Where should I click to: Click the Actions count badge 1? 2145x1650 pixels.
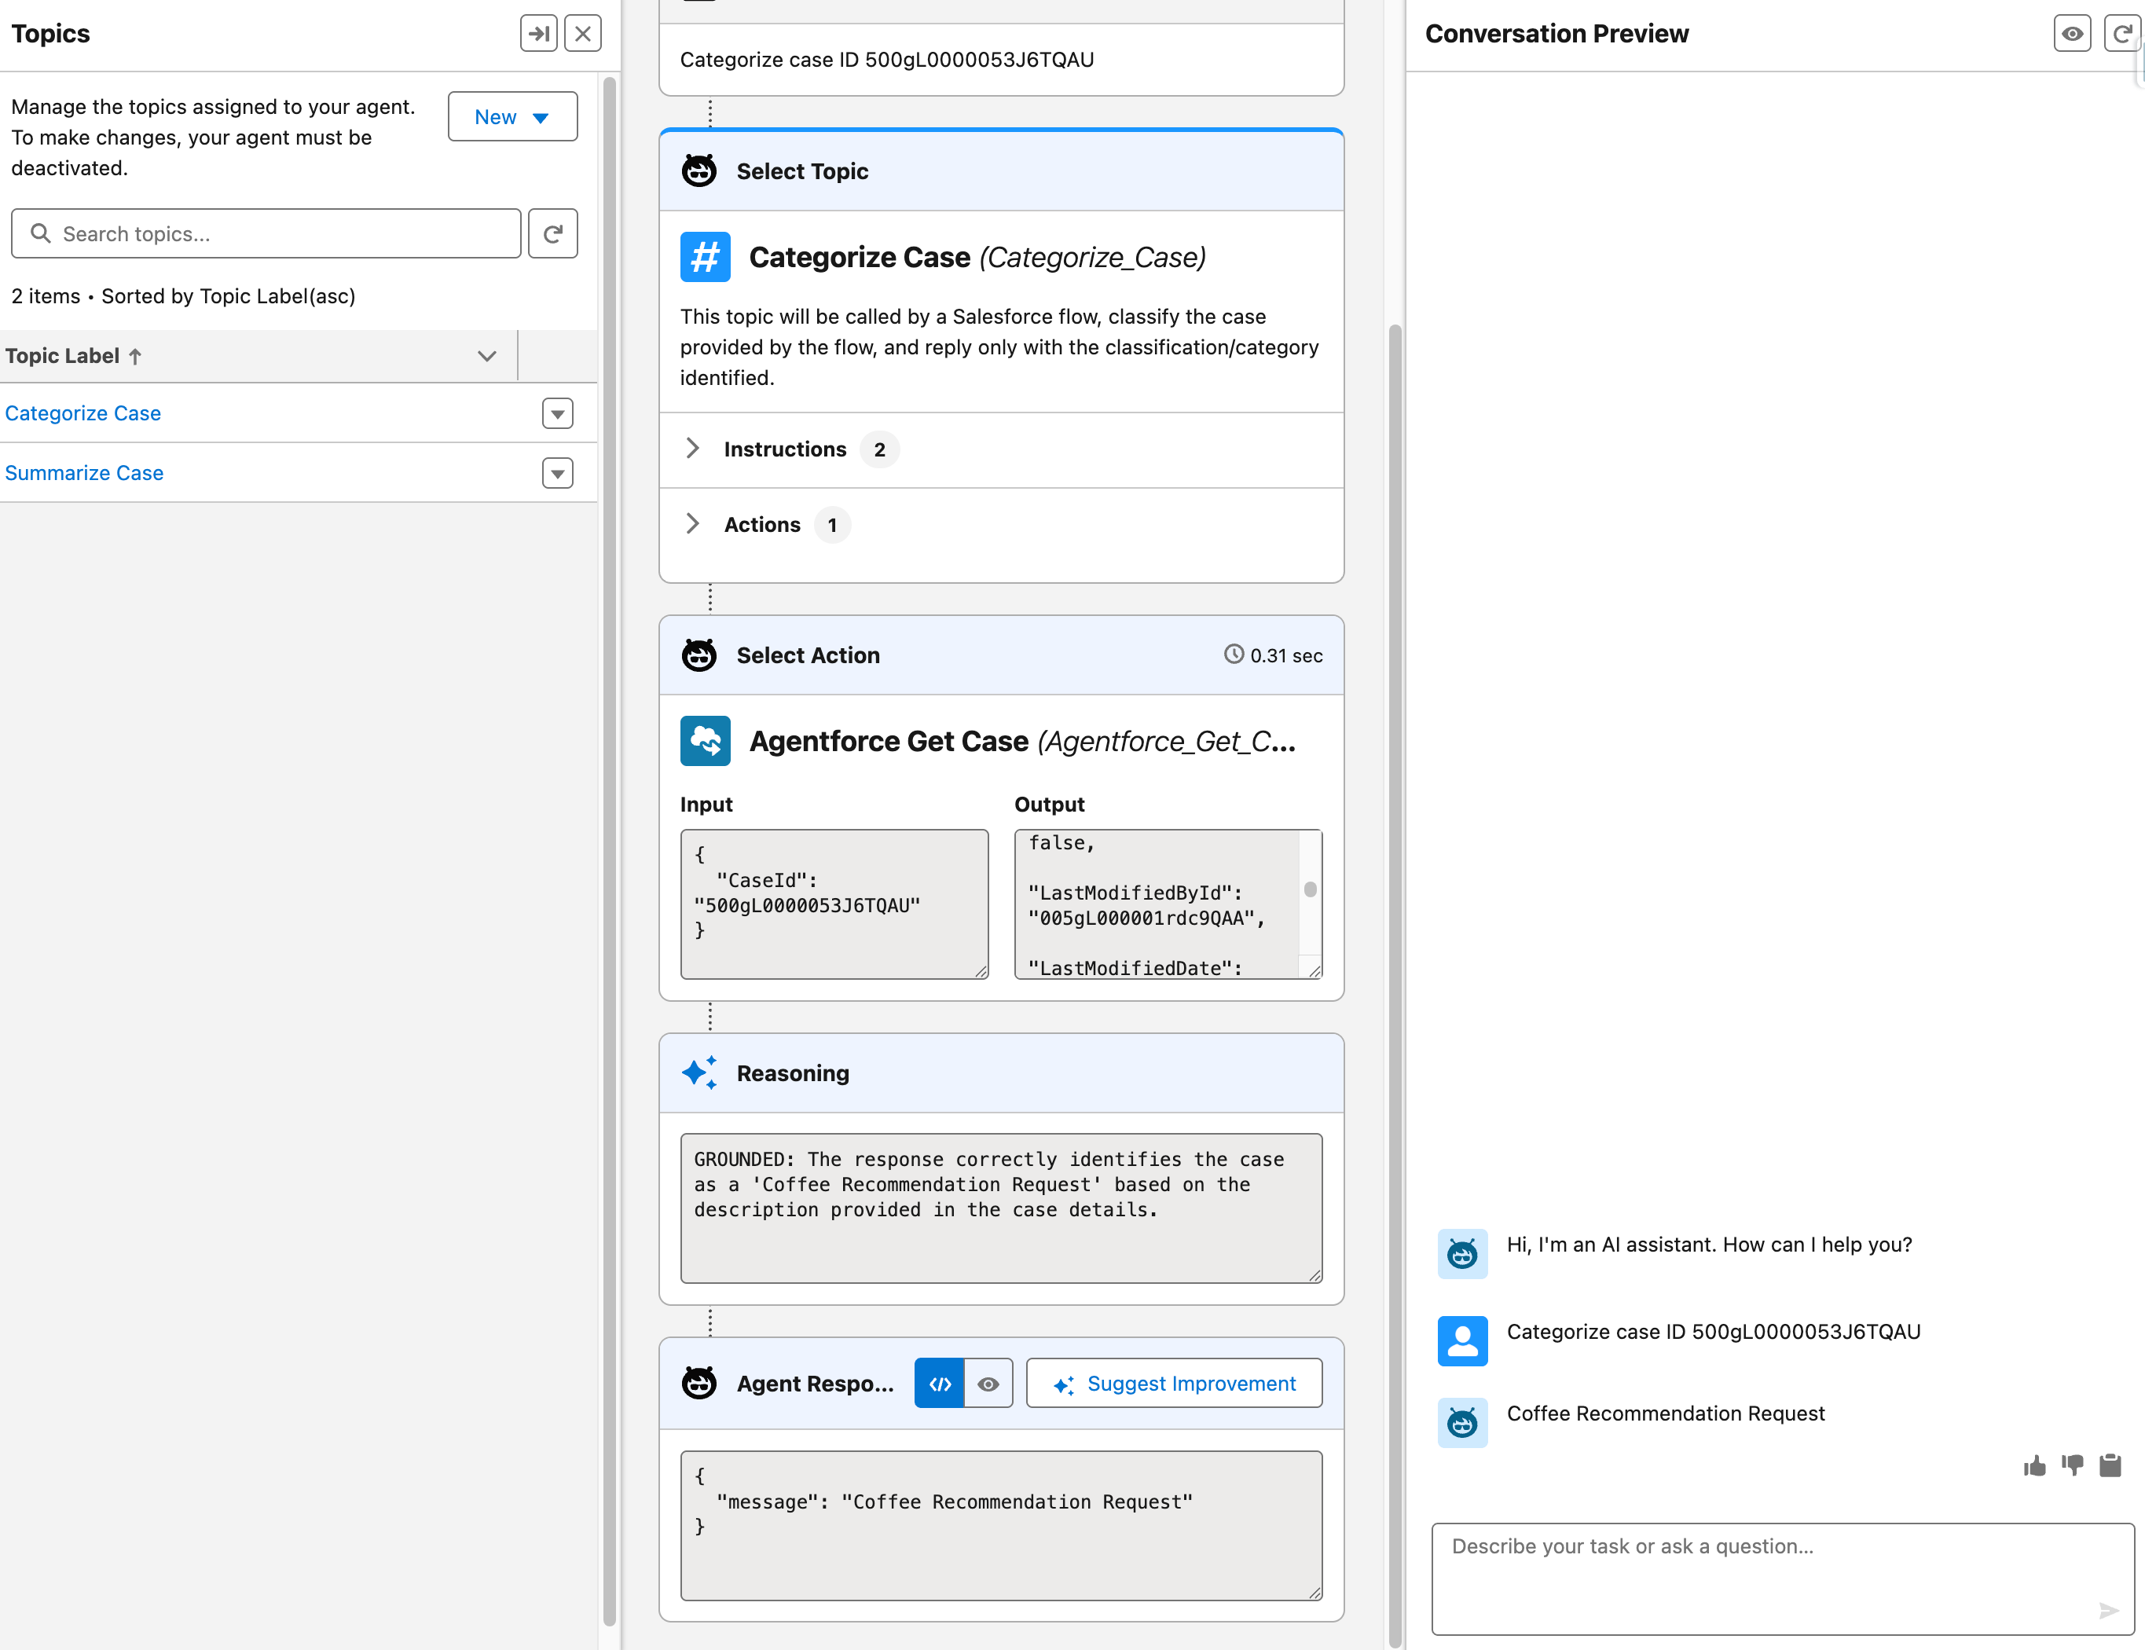832,526
